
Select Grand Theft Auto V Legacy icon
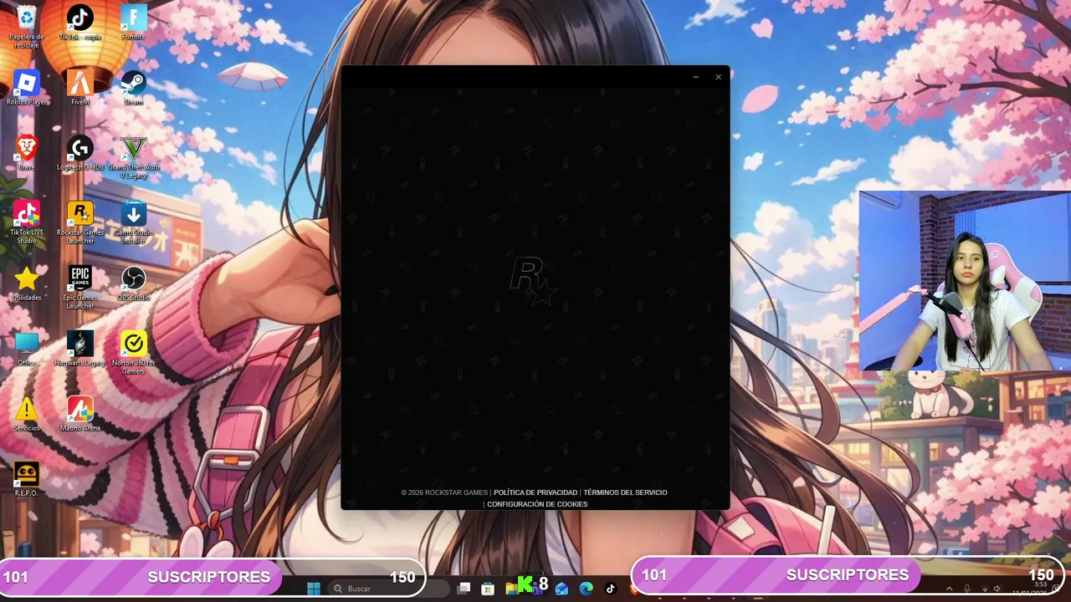(x=133, y=157)
